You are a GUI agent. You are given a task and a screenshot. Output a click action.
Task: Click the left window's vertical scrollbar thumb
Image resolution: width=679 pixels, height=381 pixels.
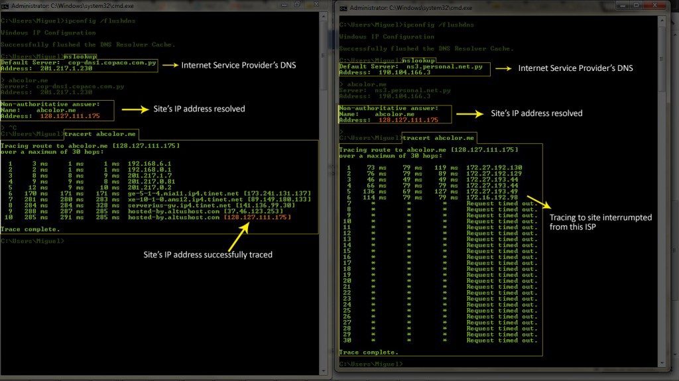323,56
